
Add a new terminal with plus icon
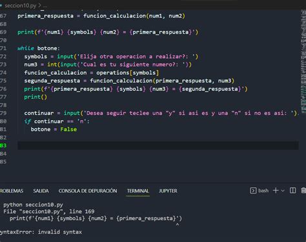point(276,190)
